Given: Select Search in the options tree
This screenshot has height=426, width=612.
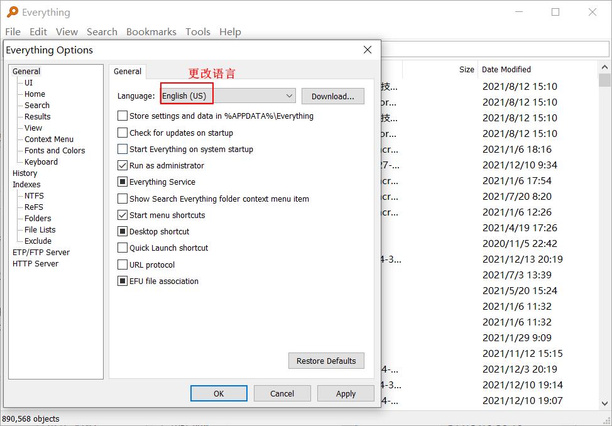Looking at the screenshot, I should pyautogui.click(x=37, y=105).
